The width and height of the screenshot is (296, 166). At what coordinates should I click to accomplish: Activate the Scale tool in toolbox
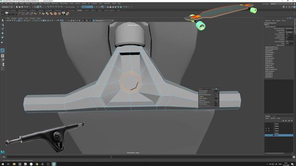click(x=2, y=42)
